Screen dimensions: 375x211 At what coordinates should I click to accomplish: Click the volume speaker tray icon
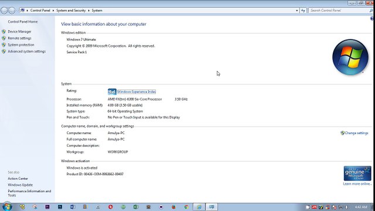click(347, 207)
